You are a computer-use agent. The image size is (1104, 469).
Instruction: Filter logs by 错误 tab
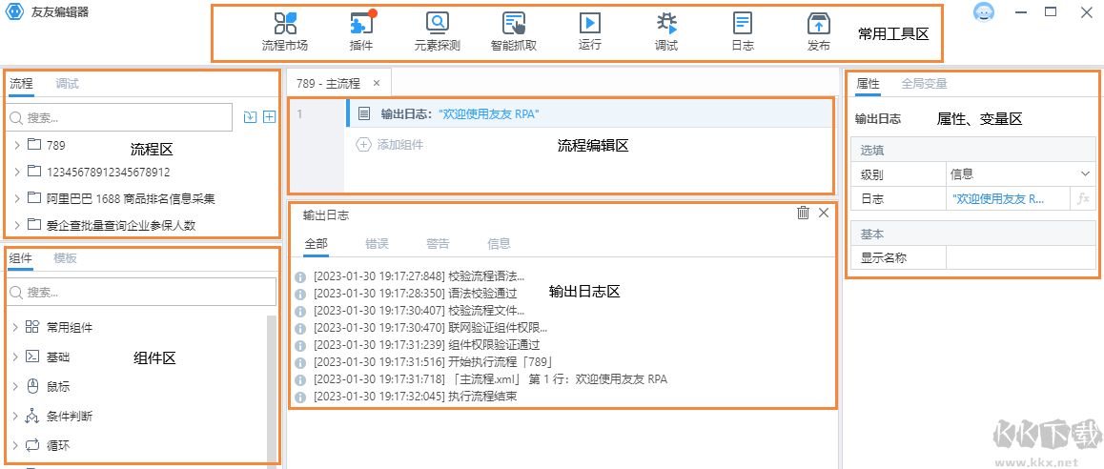click(377, 244)
